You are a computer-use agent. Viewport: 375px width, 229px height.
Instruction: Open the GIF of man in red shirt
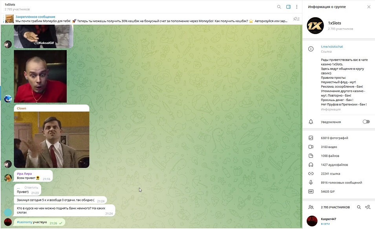tap(40, 76)
